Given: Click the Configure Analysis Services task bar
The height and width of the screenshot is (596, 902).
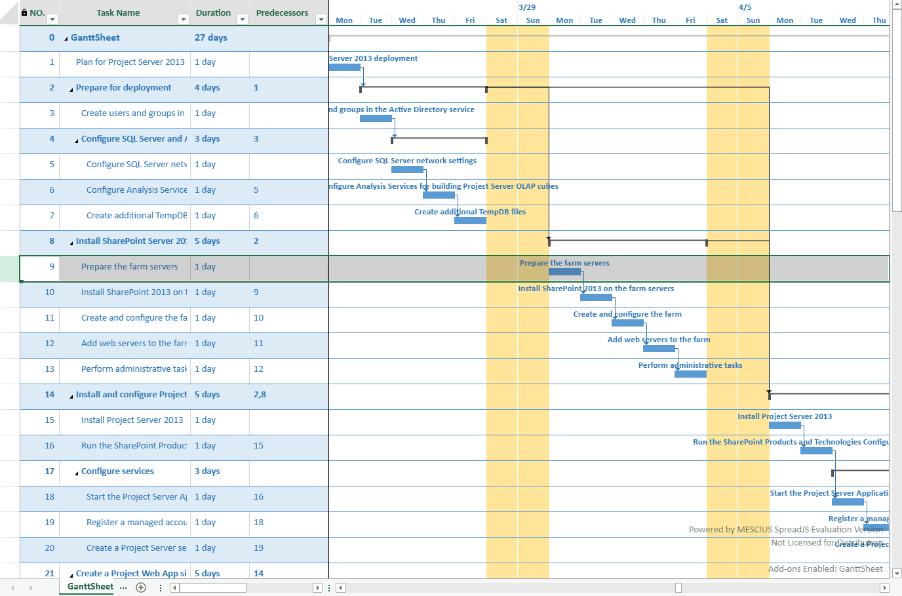Looking at the screenshot, I should [x=439, y=195].
